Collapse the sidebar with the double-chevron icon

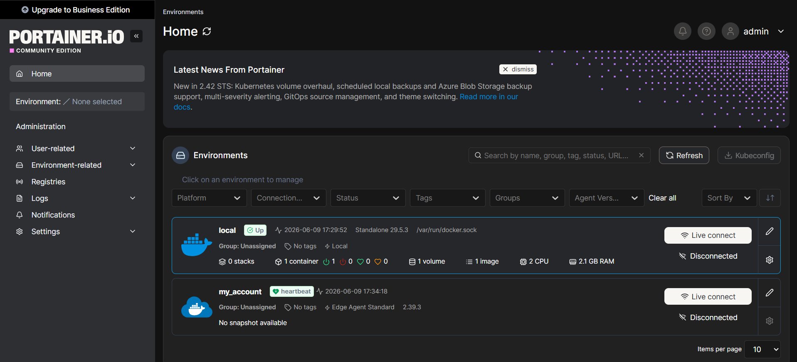click(136, 36)
